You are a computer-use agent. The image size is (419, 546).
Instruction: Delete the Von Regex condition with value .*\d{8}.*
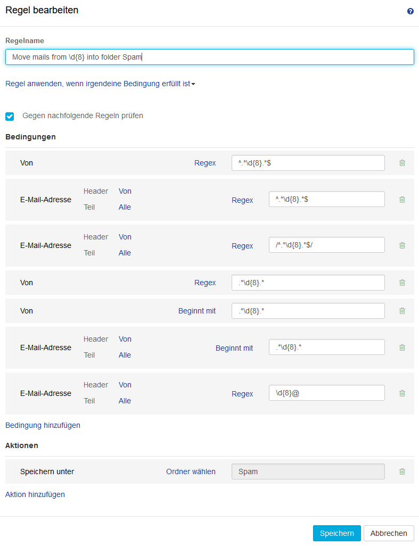click(x=402, y=283)
